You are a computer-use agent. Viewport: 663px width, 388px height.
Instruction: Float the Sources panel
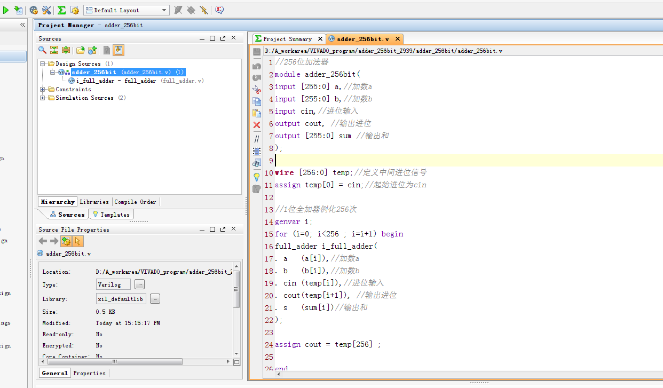coord(223,38)
